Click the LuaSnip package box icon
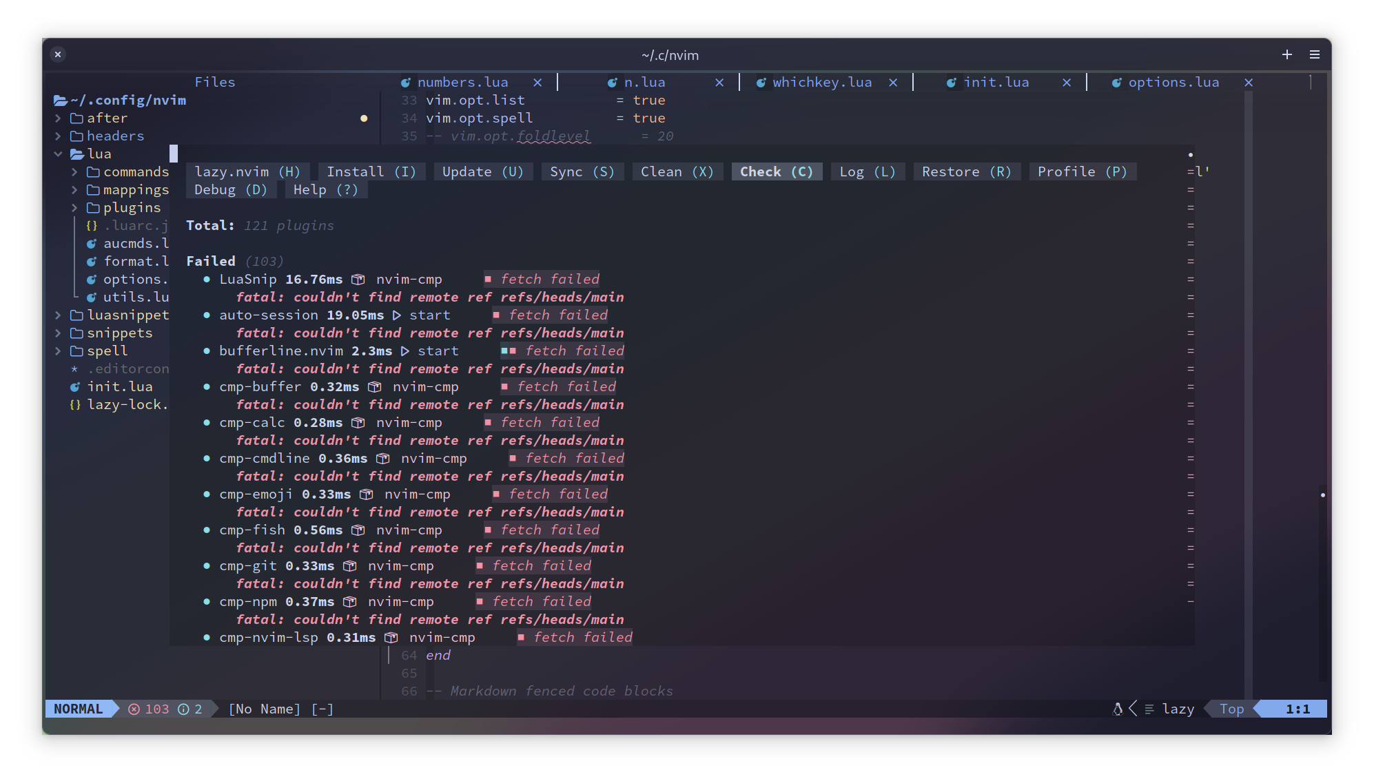The image size is (1374, 781). click(358, 280)
